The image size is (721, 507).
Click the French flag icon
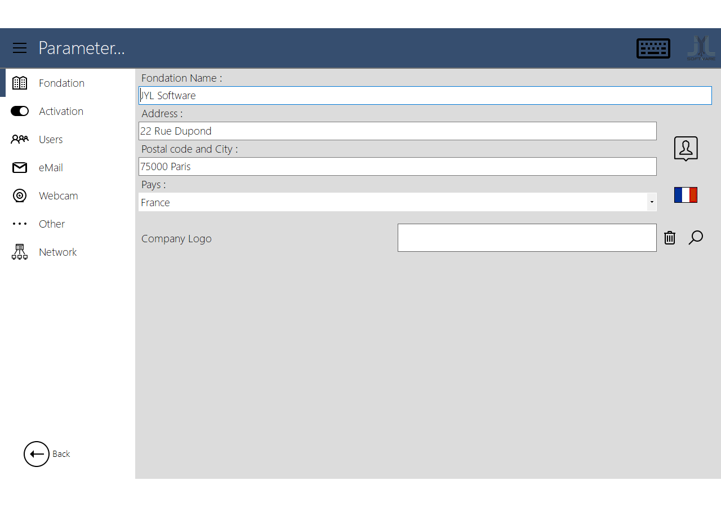tap(686, 195)
